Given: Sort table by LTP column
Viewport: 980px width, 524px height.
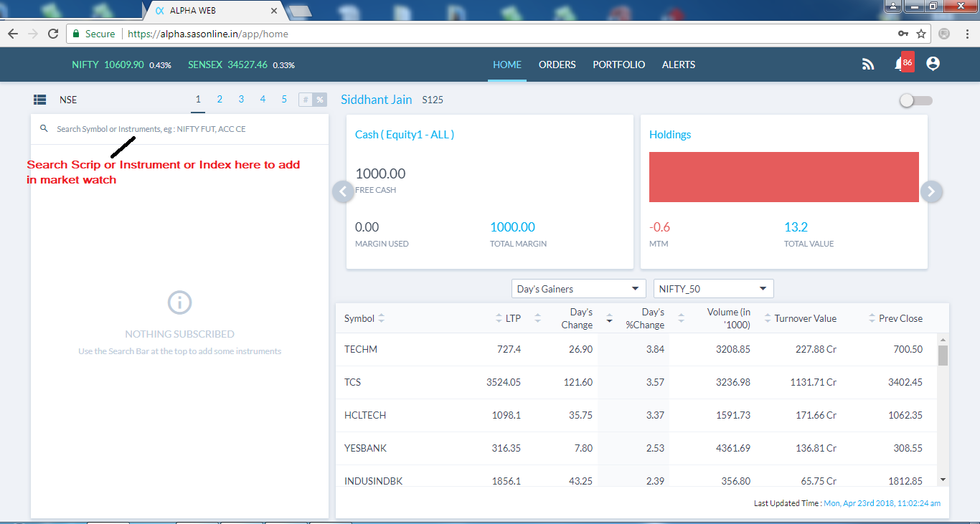Looking at the screenshot, I should point(508,318).
